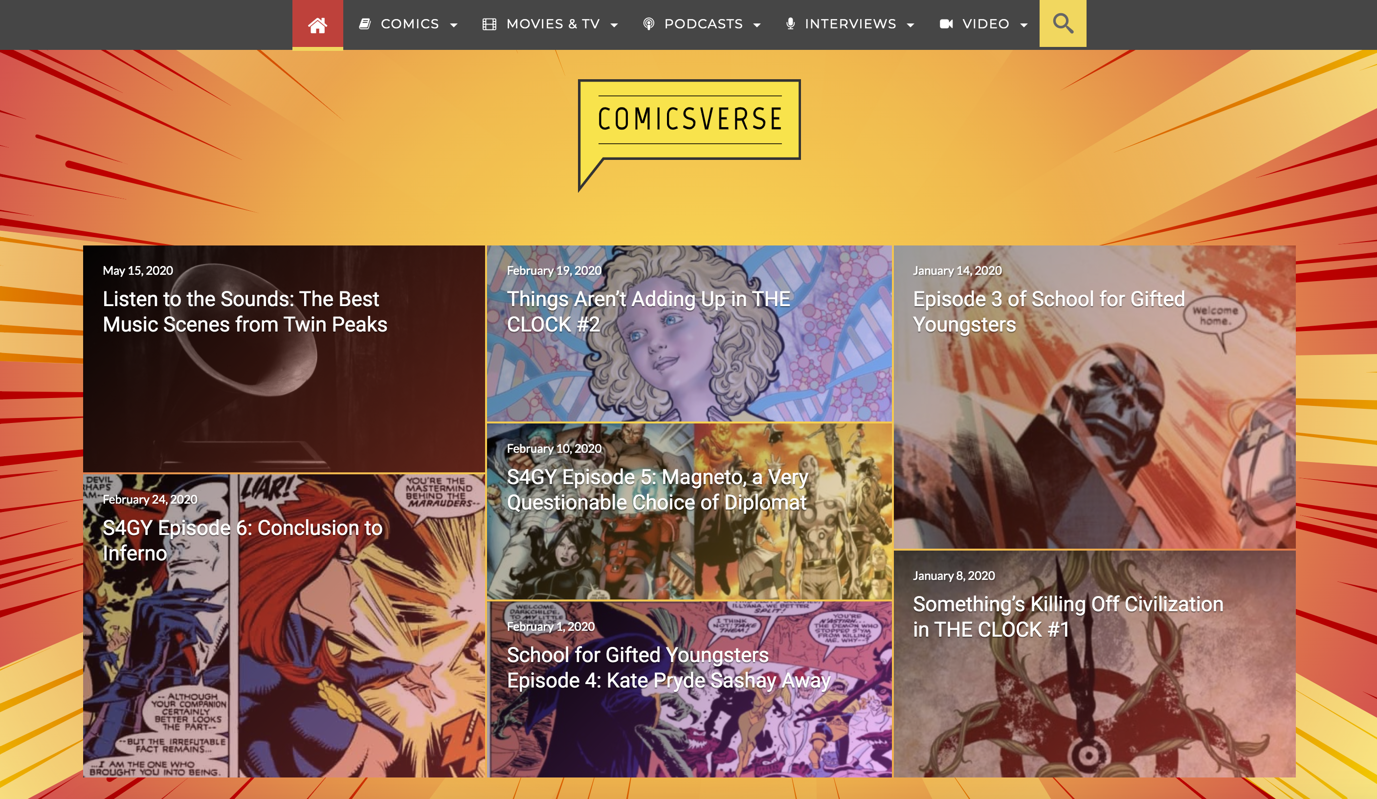Viewport: 1377px width, 799px height.
Task: Expand the Comics dropdown arrow
Action: 453,25
